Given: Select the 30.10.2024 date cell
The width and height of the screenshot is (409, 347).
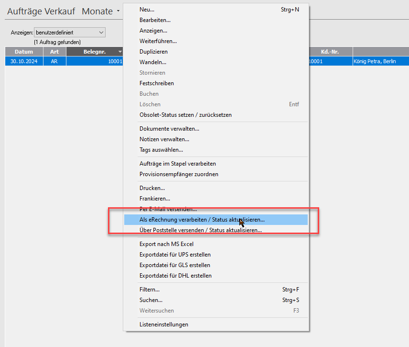Looking at the screenshot, I should pyautogui.click(x=24, y=61).
